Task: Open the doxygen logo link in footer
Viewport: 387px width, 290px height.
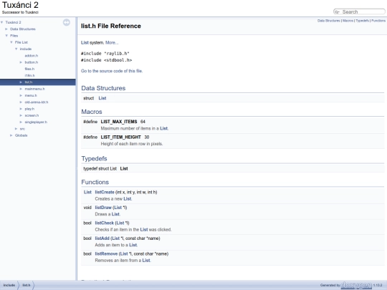Action: click(x=356, y=285)
